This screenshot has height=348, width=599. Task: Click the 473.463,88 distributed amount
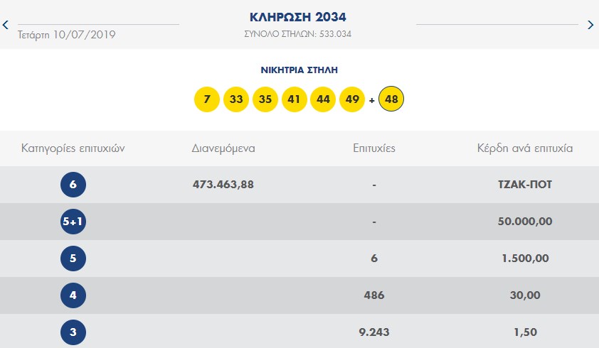click(223, 185)
